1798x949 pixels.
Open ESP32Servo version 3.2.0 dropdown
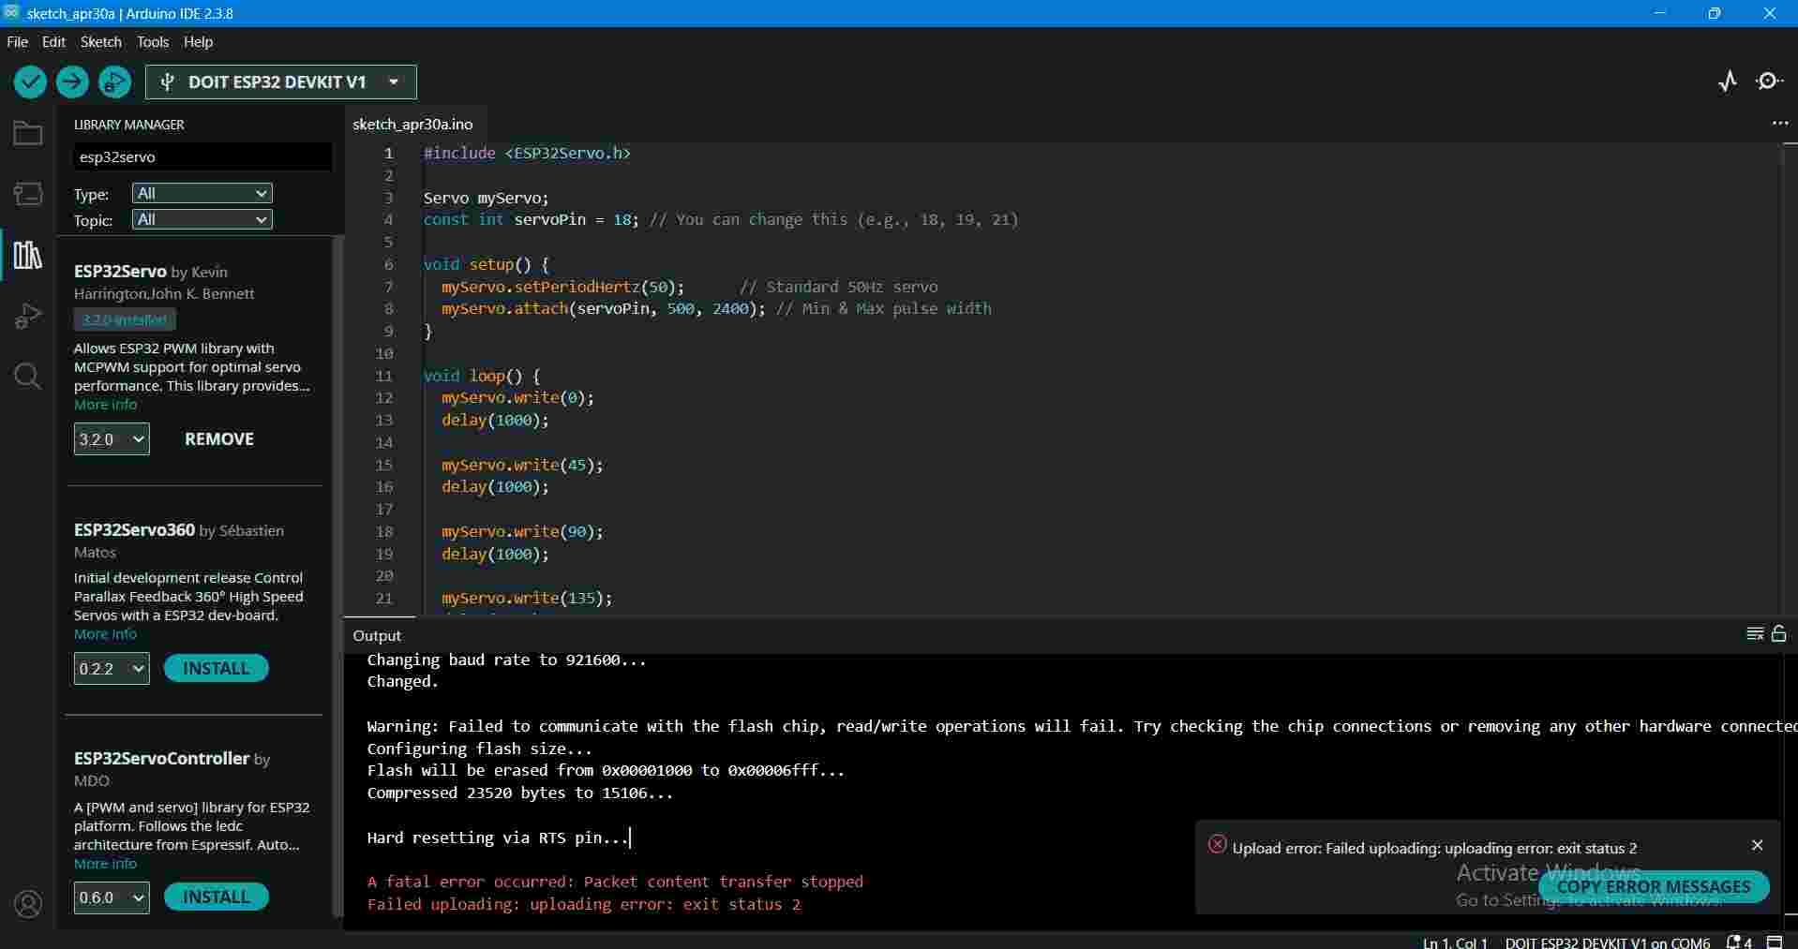coord(112,438)
